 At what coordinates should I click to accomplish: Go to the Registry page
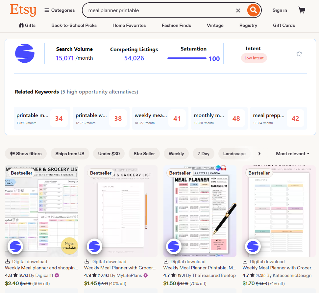pos(248,25)
